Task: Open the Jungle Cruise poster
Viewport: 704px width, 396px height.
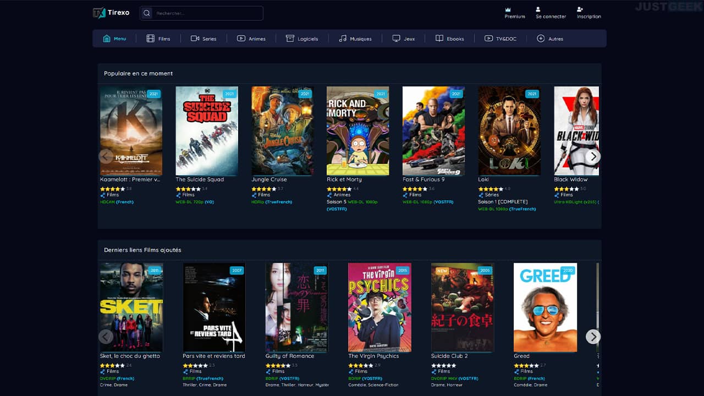Action: click(x=283, y=131)
